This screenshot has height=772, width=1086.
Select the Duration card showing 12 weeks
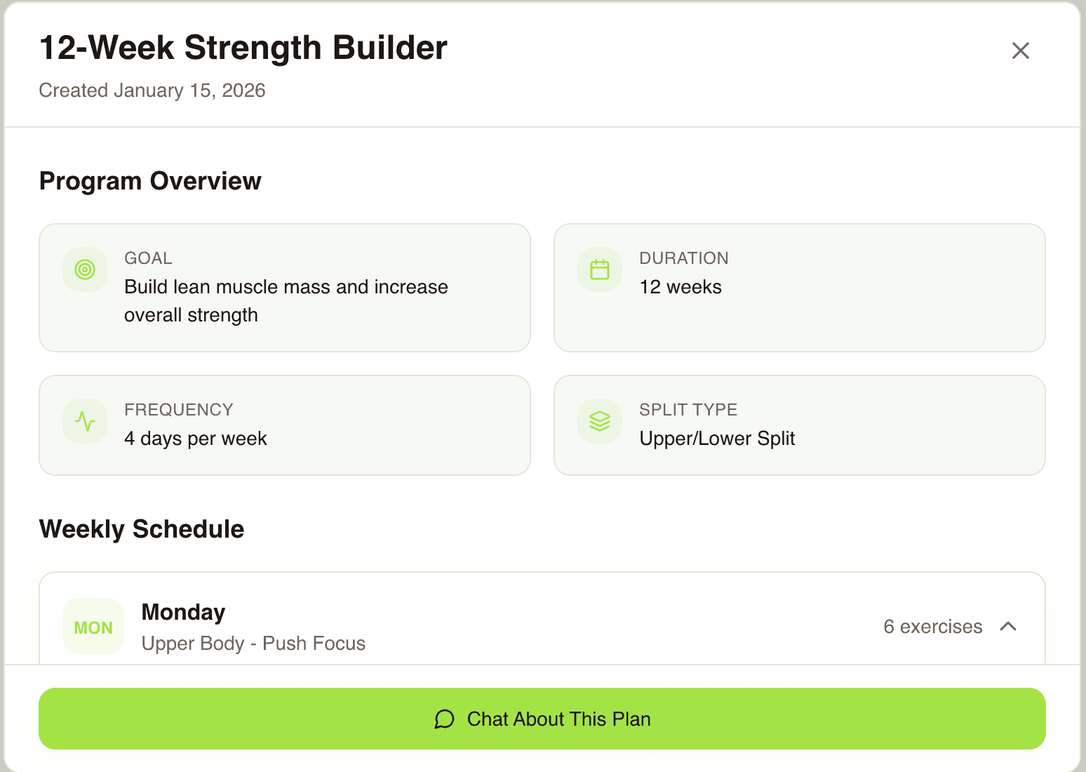(799, 288)
